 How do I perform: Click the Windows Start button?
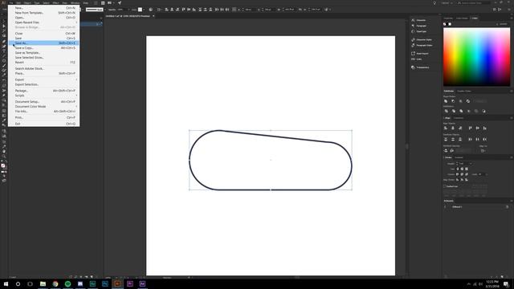pyautogui.click(x=6, y=283)
